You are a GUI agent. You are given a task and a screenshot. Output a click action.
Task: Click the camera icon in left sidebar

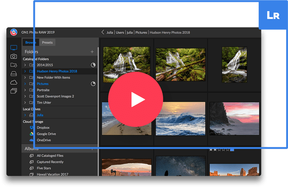(x=14, y=56)
